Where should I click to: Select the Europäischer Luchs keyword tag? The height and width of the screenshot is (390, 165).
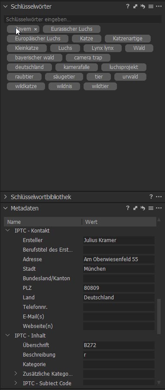[x=38, y=39]
